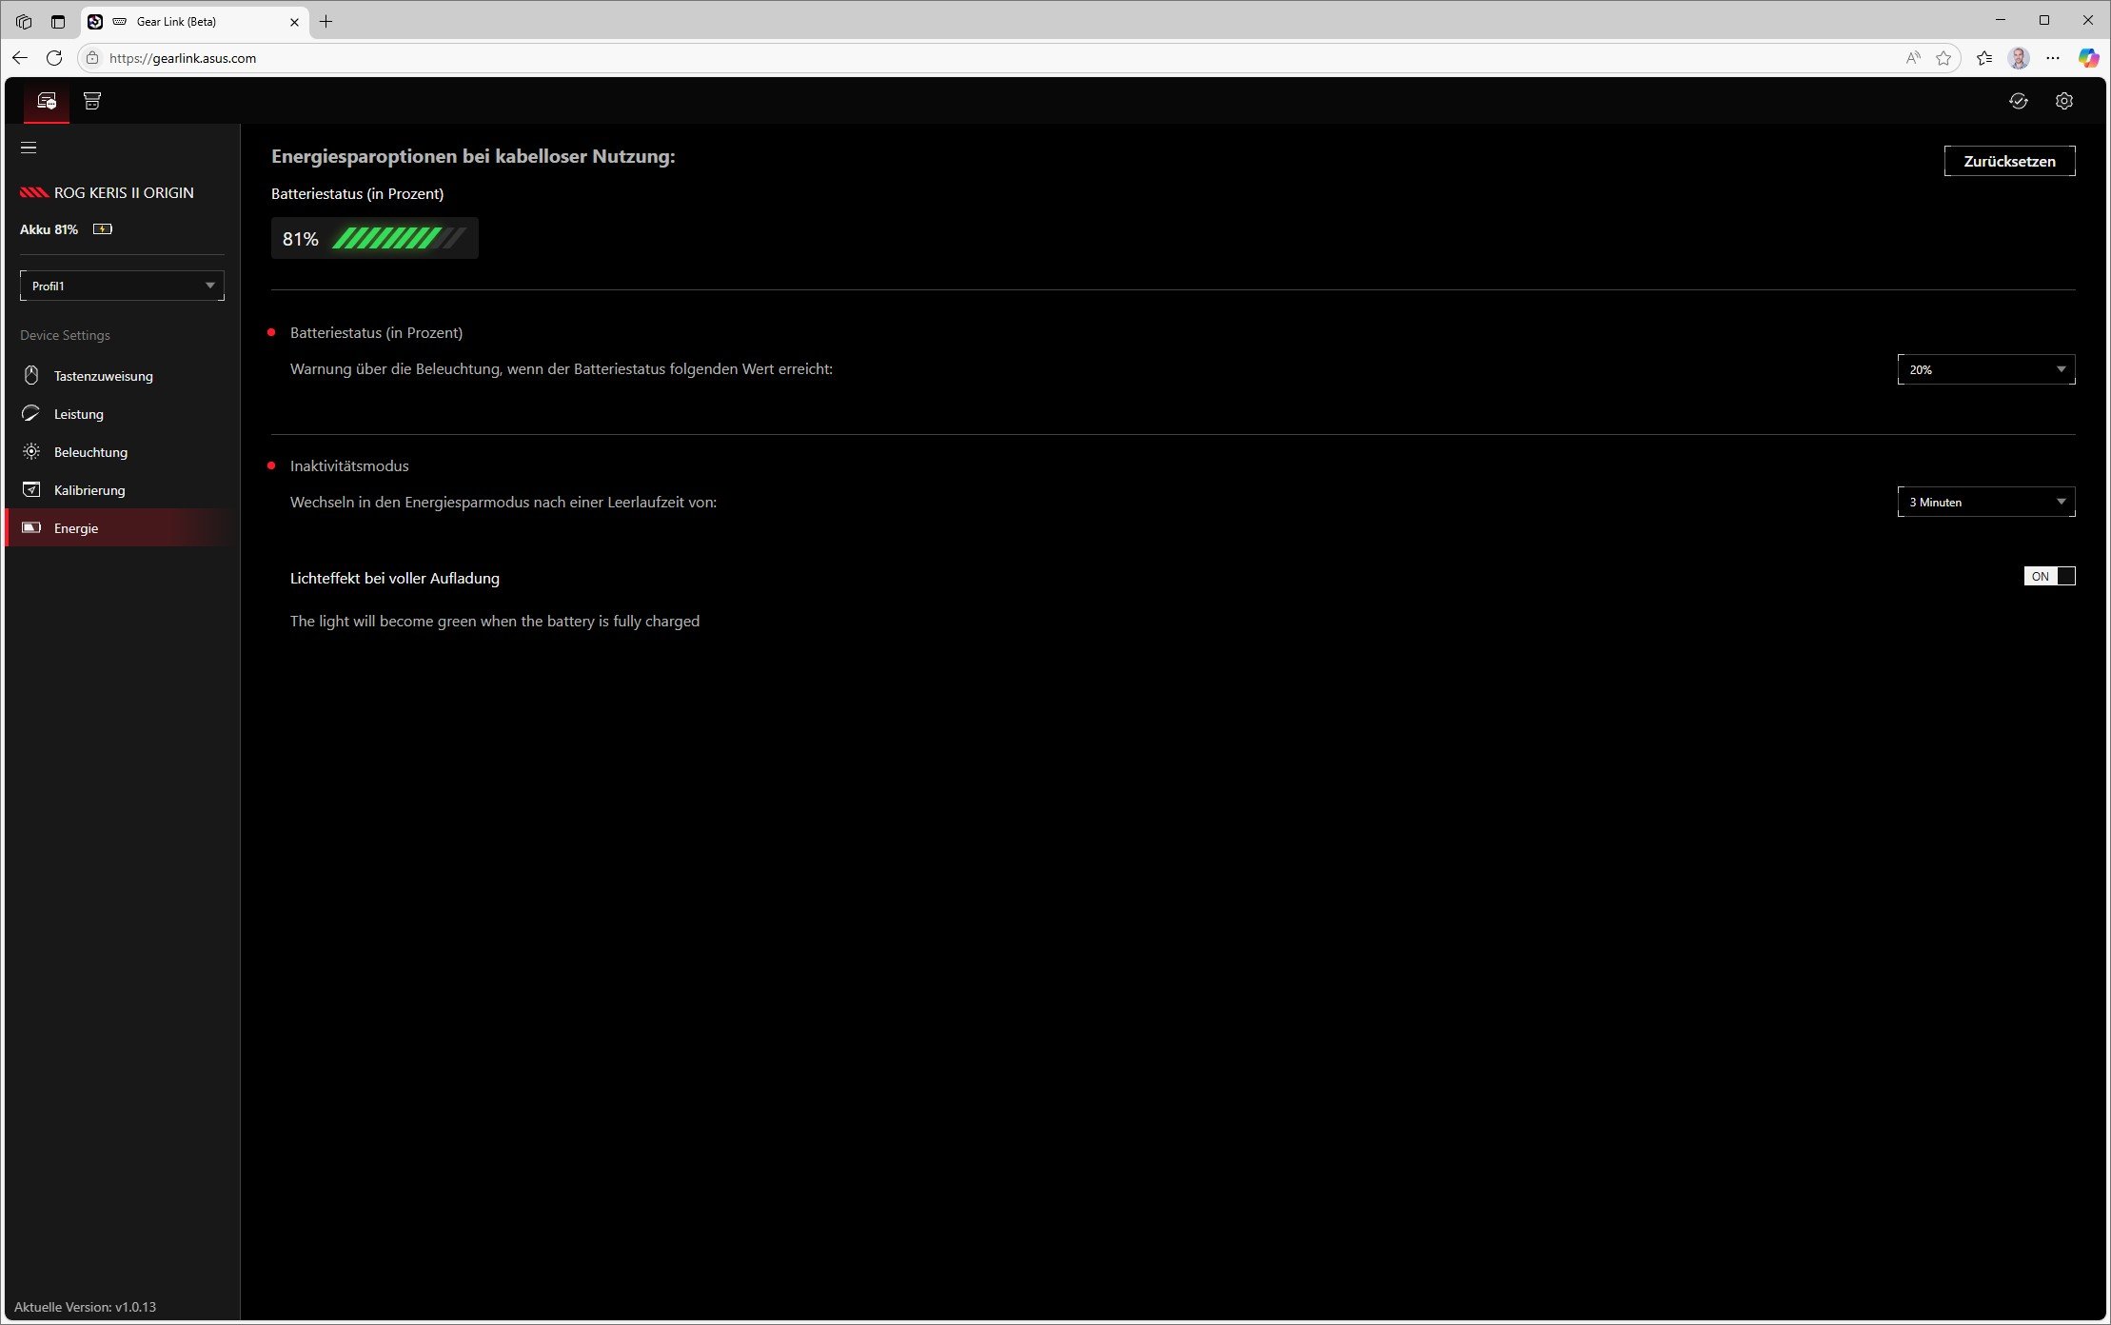
Task: Click the browser refresh icon
Action: pos(54,58)
